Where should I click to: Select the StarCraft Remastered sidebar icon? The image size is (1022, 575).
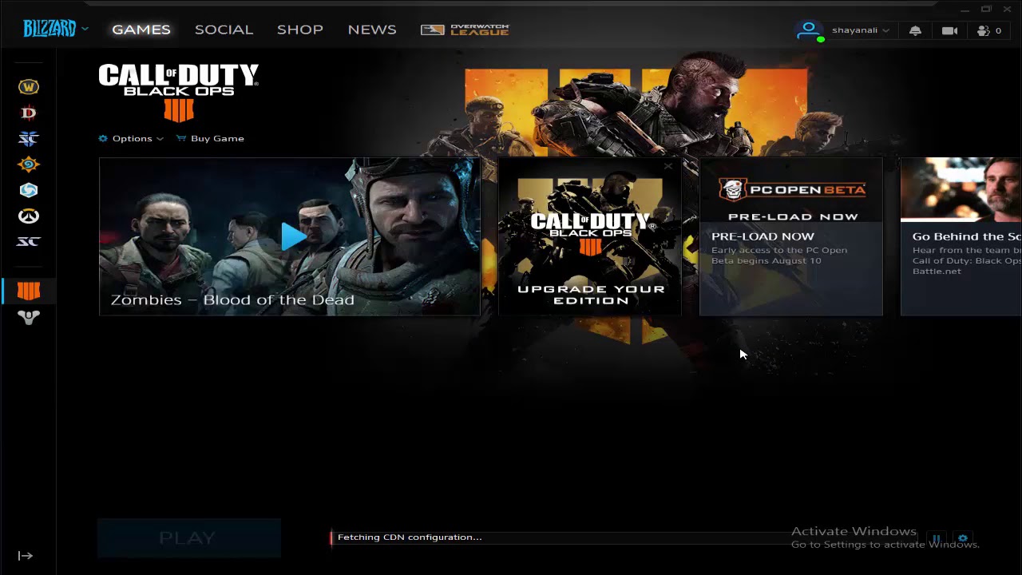coord(29,242)
